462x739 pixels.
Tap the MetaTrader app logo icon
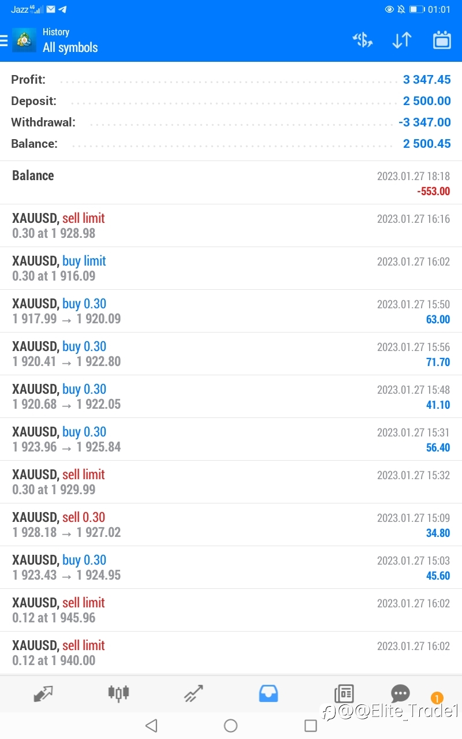click(24, 40)
